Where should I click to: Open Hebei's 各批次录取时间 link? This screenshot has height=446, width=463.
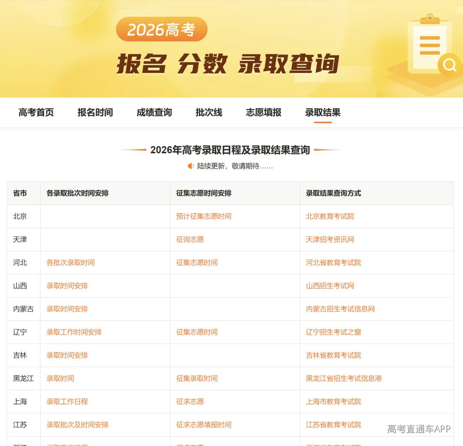71,262
